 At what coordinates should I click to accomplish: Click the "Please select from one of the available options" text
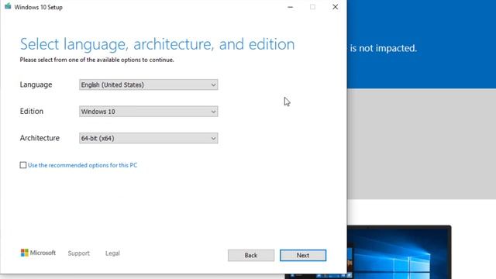click(x=97, y=60)
